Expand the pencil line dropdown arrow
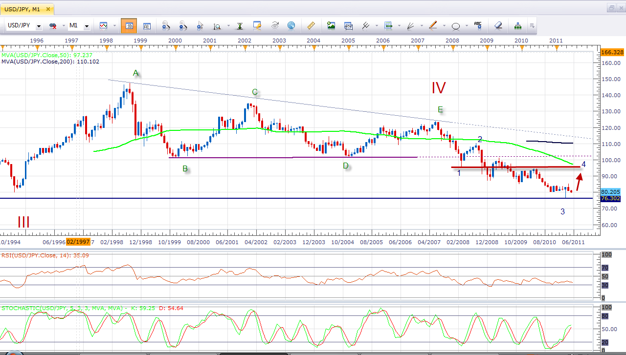Viewport: 626px width, 355px height. coord(444,26)
